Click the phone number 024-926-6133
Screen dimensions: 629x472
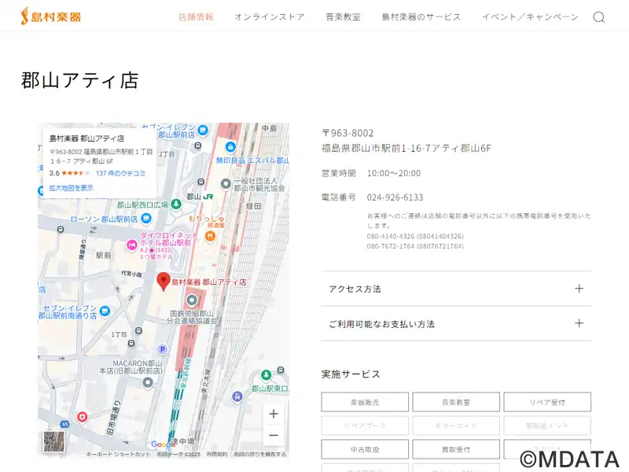point(395,197)
